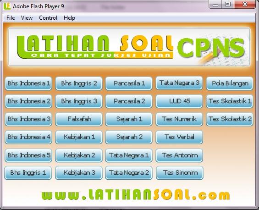
Task: Open the Control menu
Action: [48, 18]
